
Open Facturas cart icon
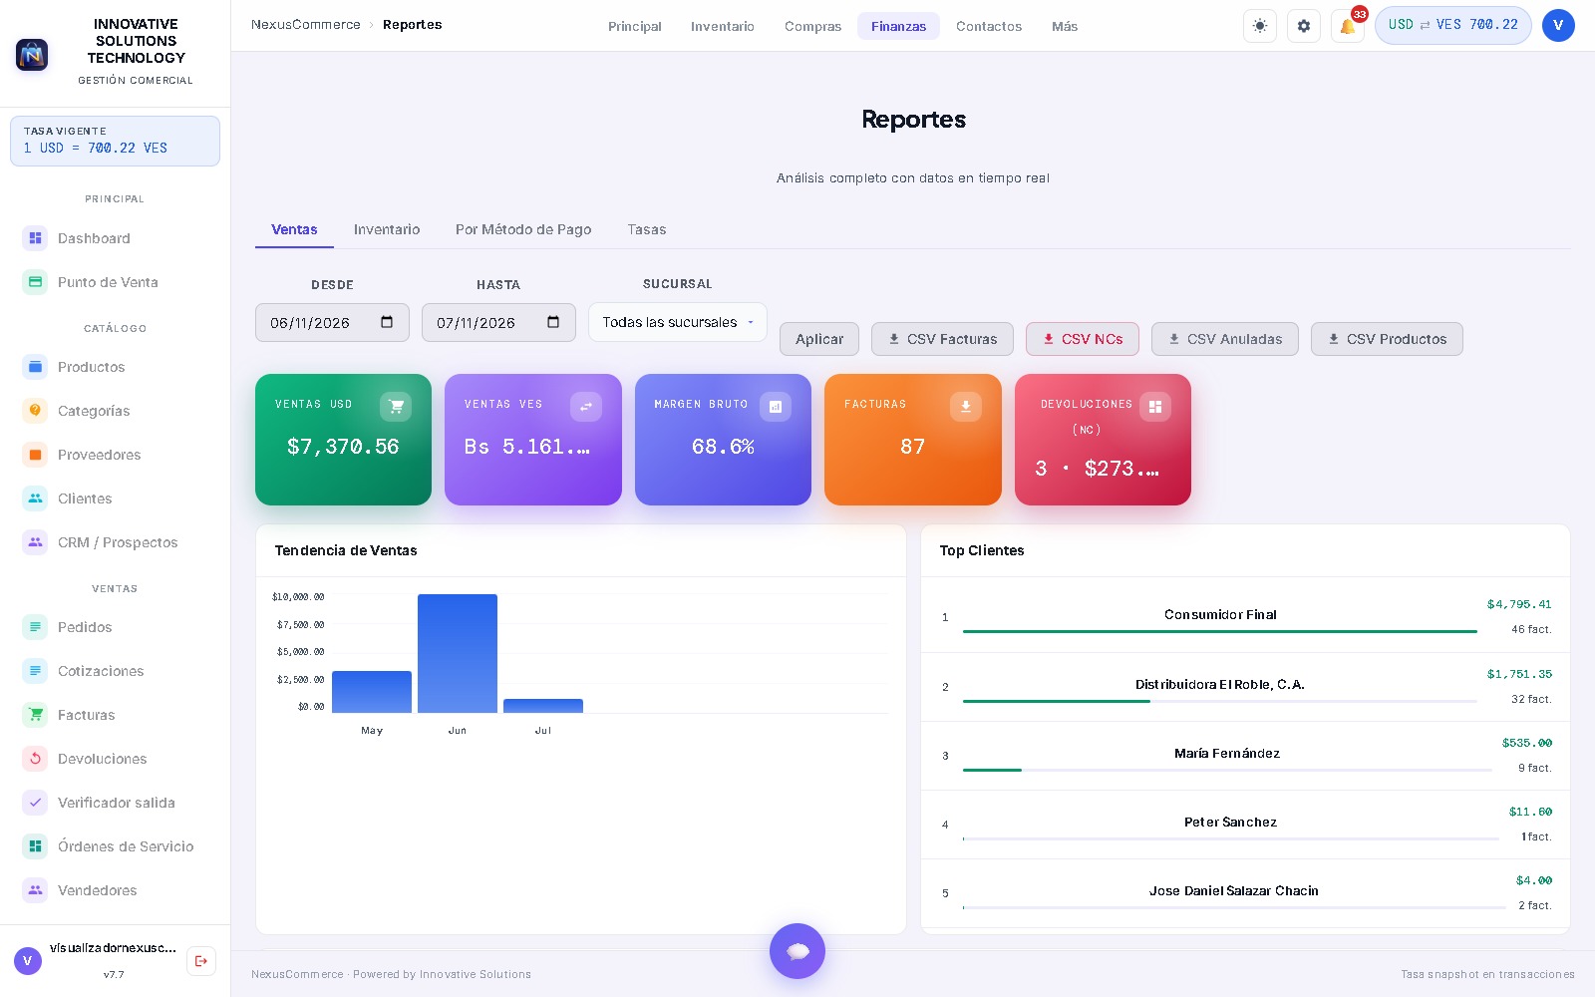coord(35,715)
